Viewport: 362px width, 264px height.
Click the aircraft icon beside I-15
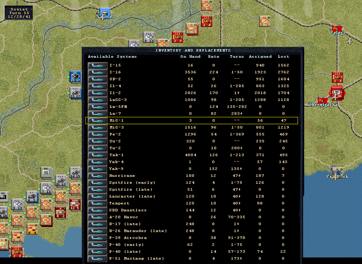pyautogui.click(x=97, y=65)
